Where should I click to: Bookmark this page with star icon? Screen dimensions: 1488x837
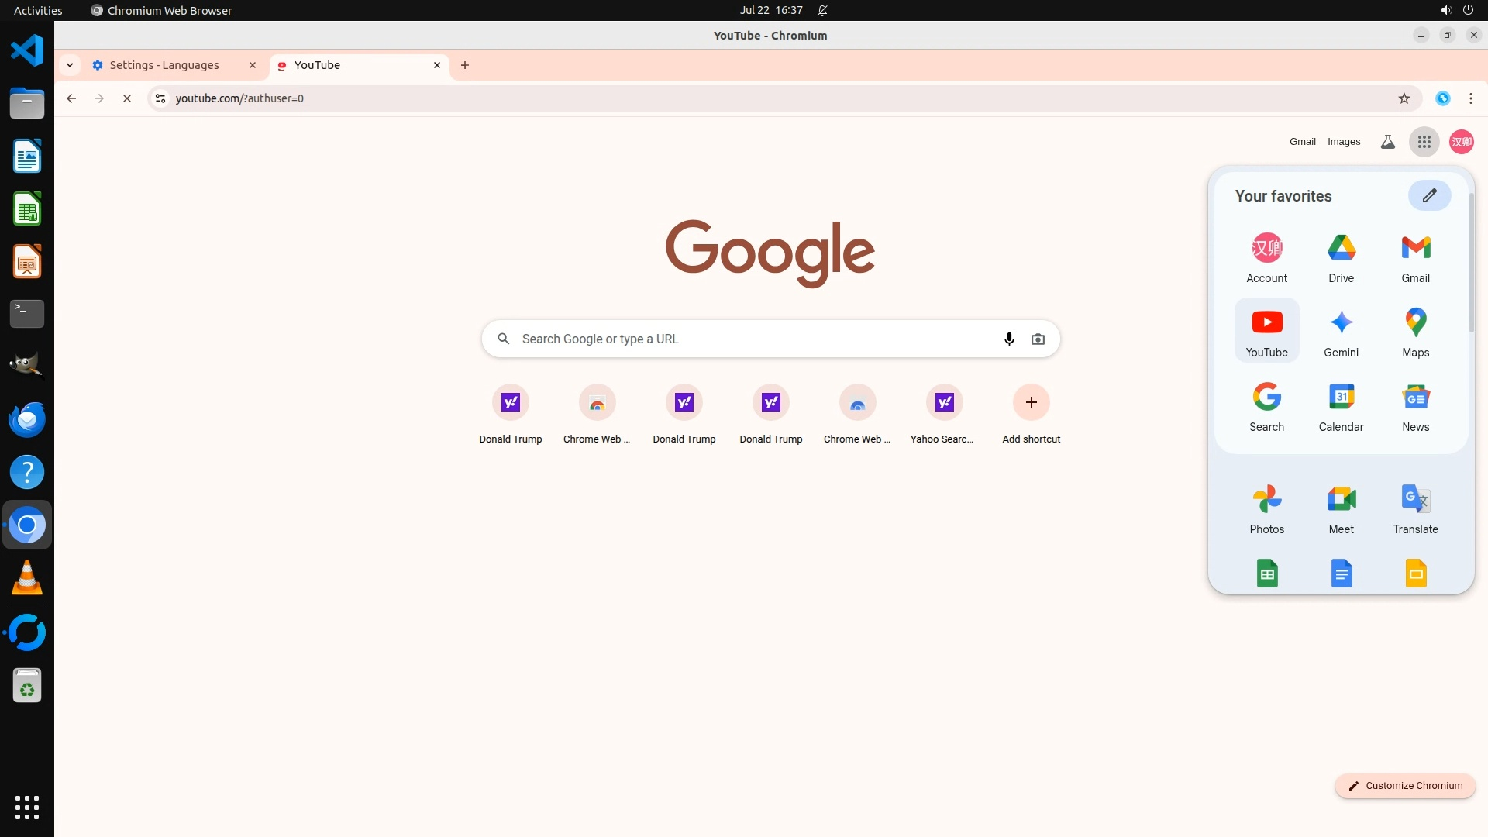coord(1404,98)
